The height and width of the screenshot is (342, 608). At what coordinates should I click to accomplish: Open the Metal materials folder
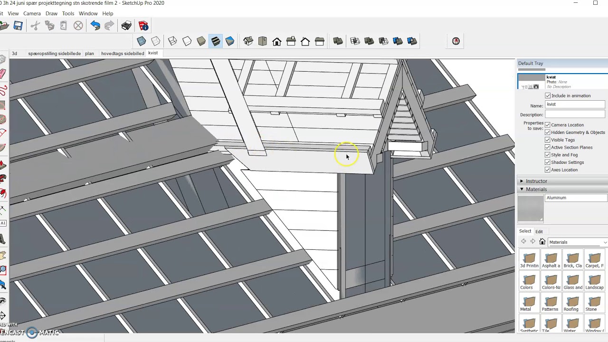click(529, 304)
